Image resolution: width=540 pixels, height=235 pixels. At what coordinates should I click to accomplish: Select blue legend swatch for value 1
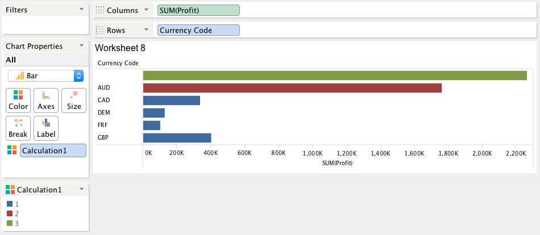pos(10,204)
